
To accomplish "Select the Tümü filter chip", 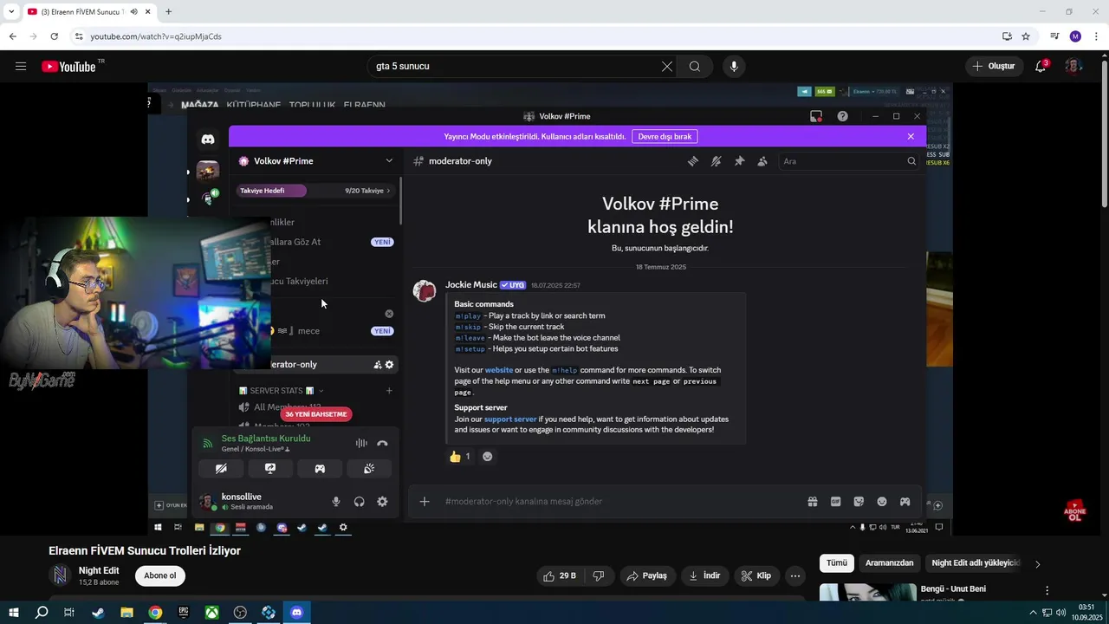I will point(837,562).
